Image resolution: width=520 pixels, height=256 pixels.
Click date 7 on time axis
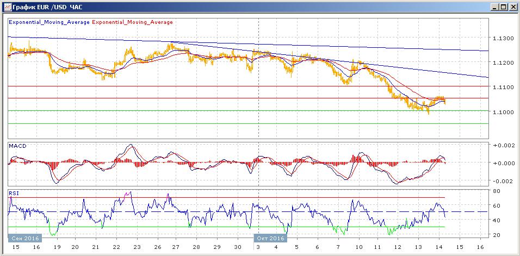[338, 247]
